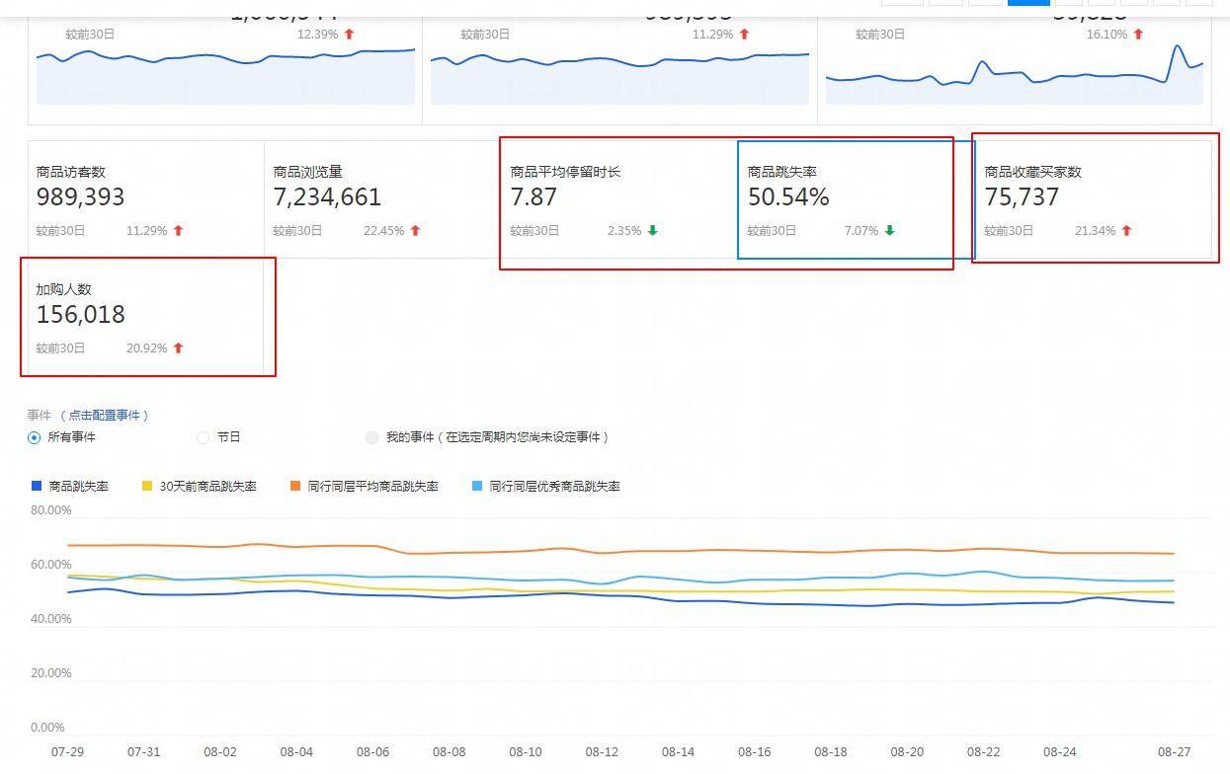Viewport: 1230px width, 774px height.
Task: Click the red up arrow beside 12.39%
Action: click(x=349, y=34)
